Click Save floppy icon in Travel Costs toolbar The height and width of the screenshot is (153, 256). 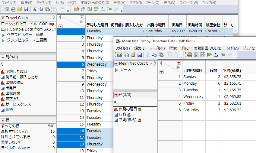pos(26,9)
